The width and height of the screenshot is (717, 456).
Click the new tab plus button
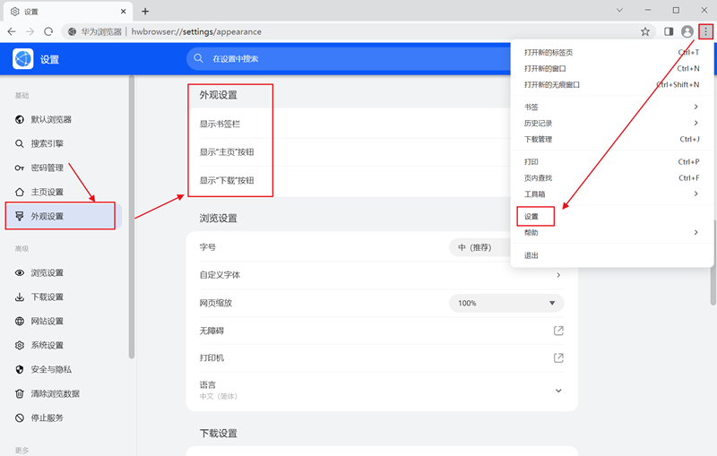(145, 11)
